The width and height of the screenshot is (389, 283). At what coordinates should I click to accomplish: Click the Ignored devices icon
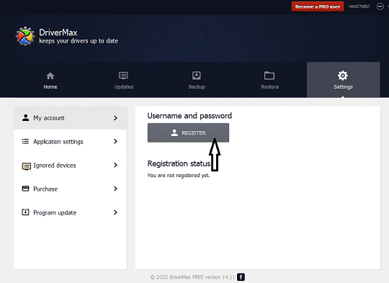27,166
